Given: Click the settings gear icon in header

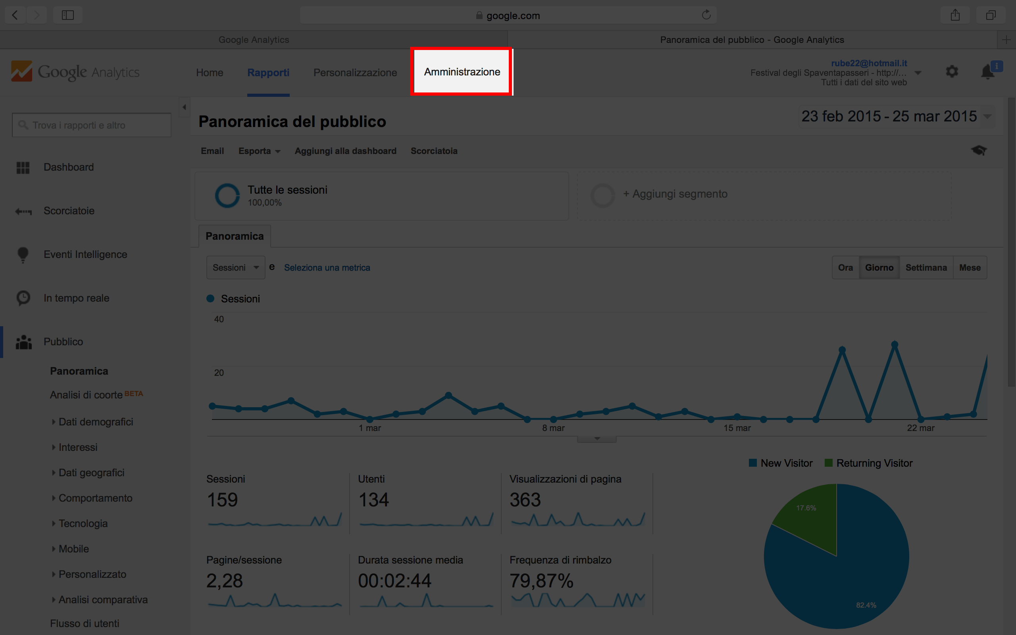Looking at the screenshot, I should (952, 72).
